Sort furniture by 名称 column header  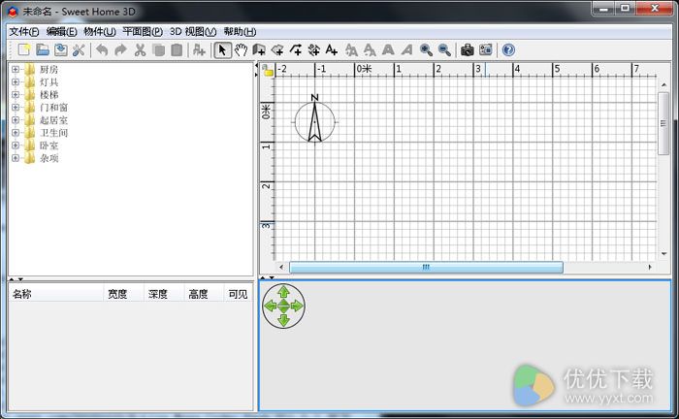point(56,294)
